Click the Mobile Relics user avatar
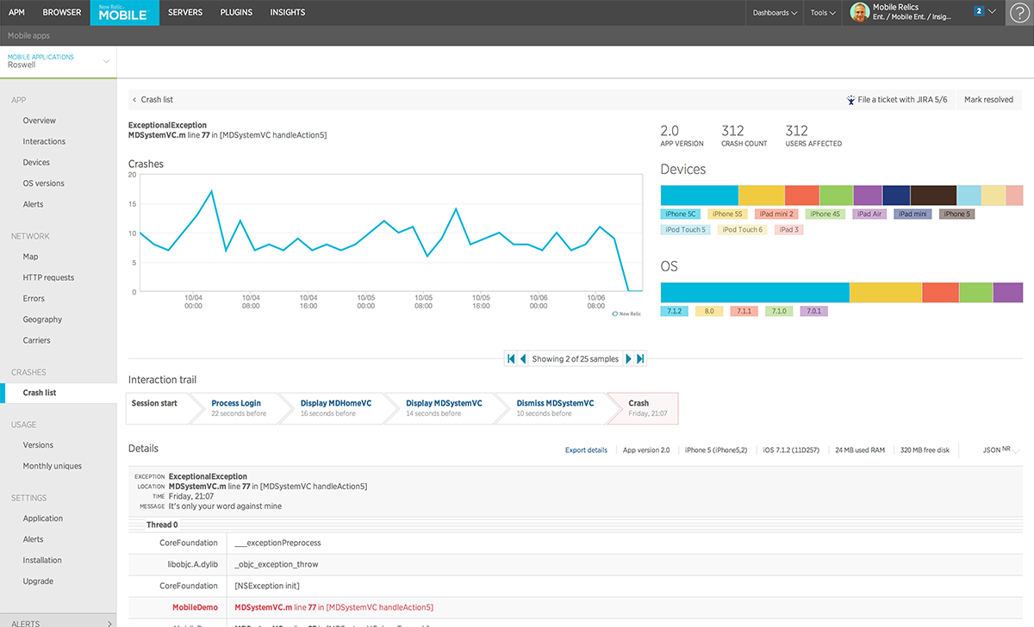The image size is (1034, 627). [x=859, y=12]
